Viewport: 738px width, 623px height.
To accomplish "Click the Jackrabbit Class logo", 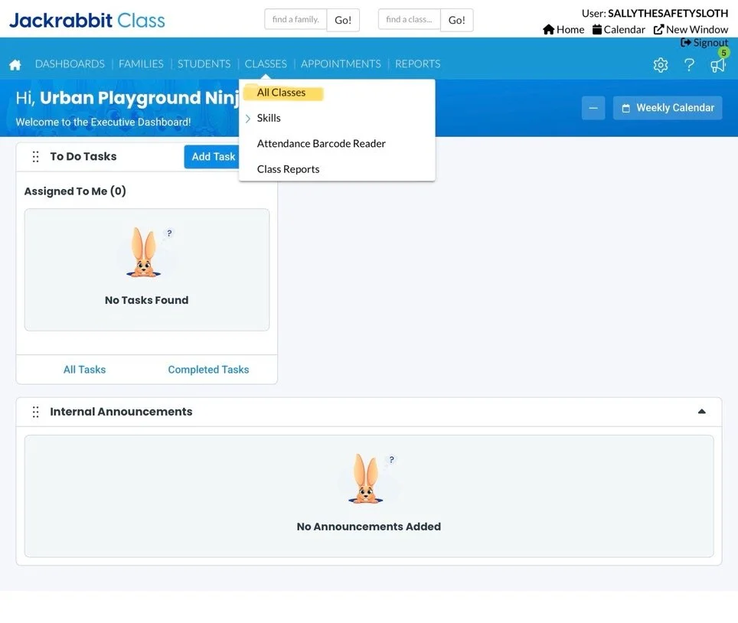I will pyautogui.click(x=87, y=20).
